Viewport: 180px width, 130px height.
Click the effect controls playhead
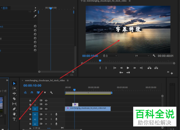click(x=51, y=8)
